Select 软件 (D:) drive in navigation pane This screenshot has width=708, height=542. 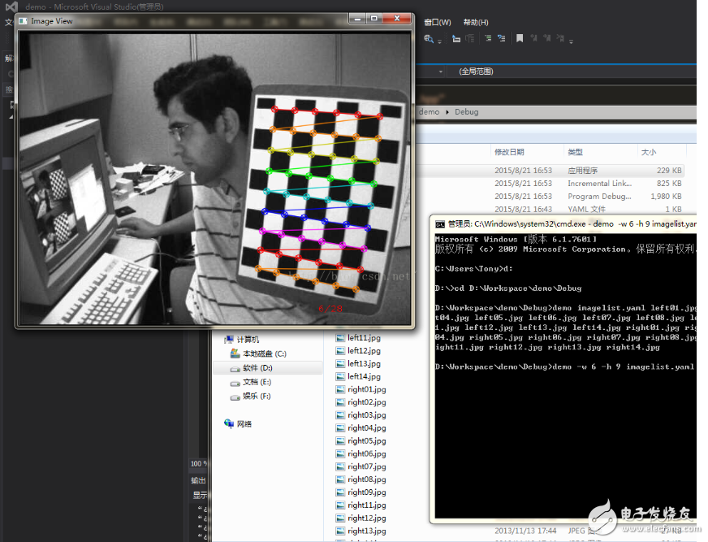click(x=257, y=368)
